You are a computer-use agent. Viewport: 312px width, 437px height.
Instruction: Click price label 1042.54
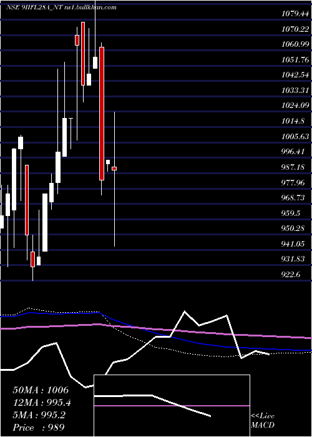pos(295,75)
